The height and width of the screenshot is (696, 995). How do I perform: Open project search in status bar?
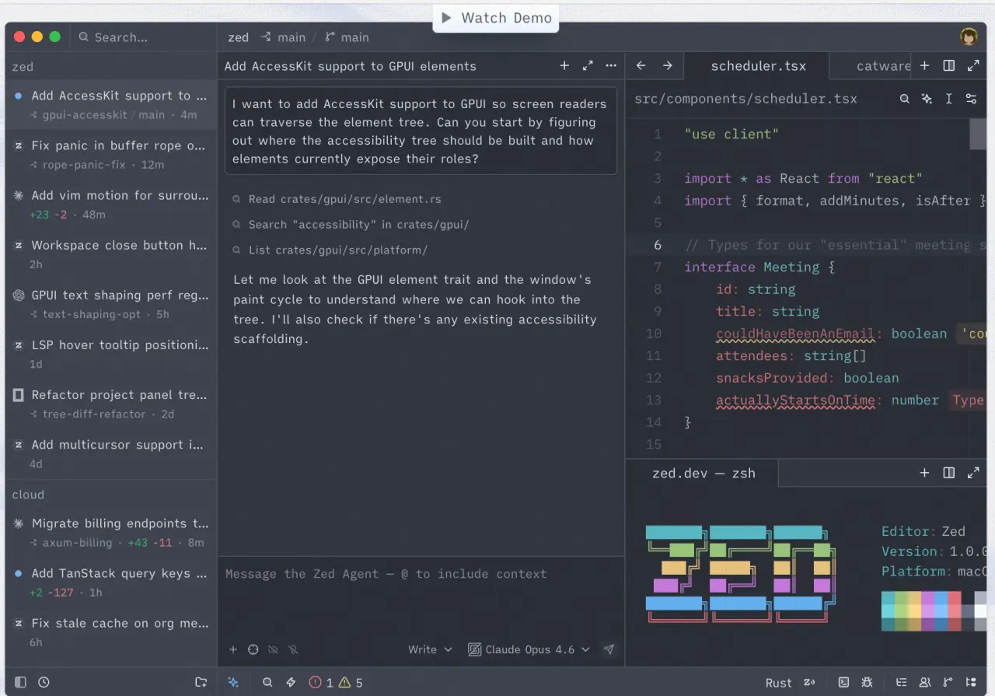(267, 682)
